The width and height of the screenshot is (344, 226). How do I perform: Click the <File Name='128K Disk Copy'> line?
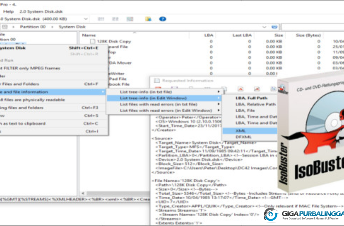tap(186, 181)
